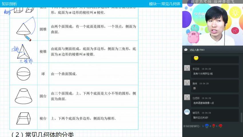Click the blue flower icon
The width and height of the screenshot is (243, 137).
click(207, 126)
